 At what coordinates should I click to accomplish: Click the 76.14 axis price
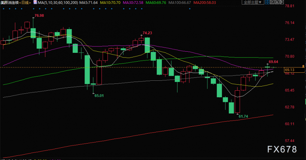(x=290, y=23)
